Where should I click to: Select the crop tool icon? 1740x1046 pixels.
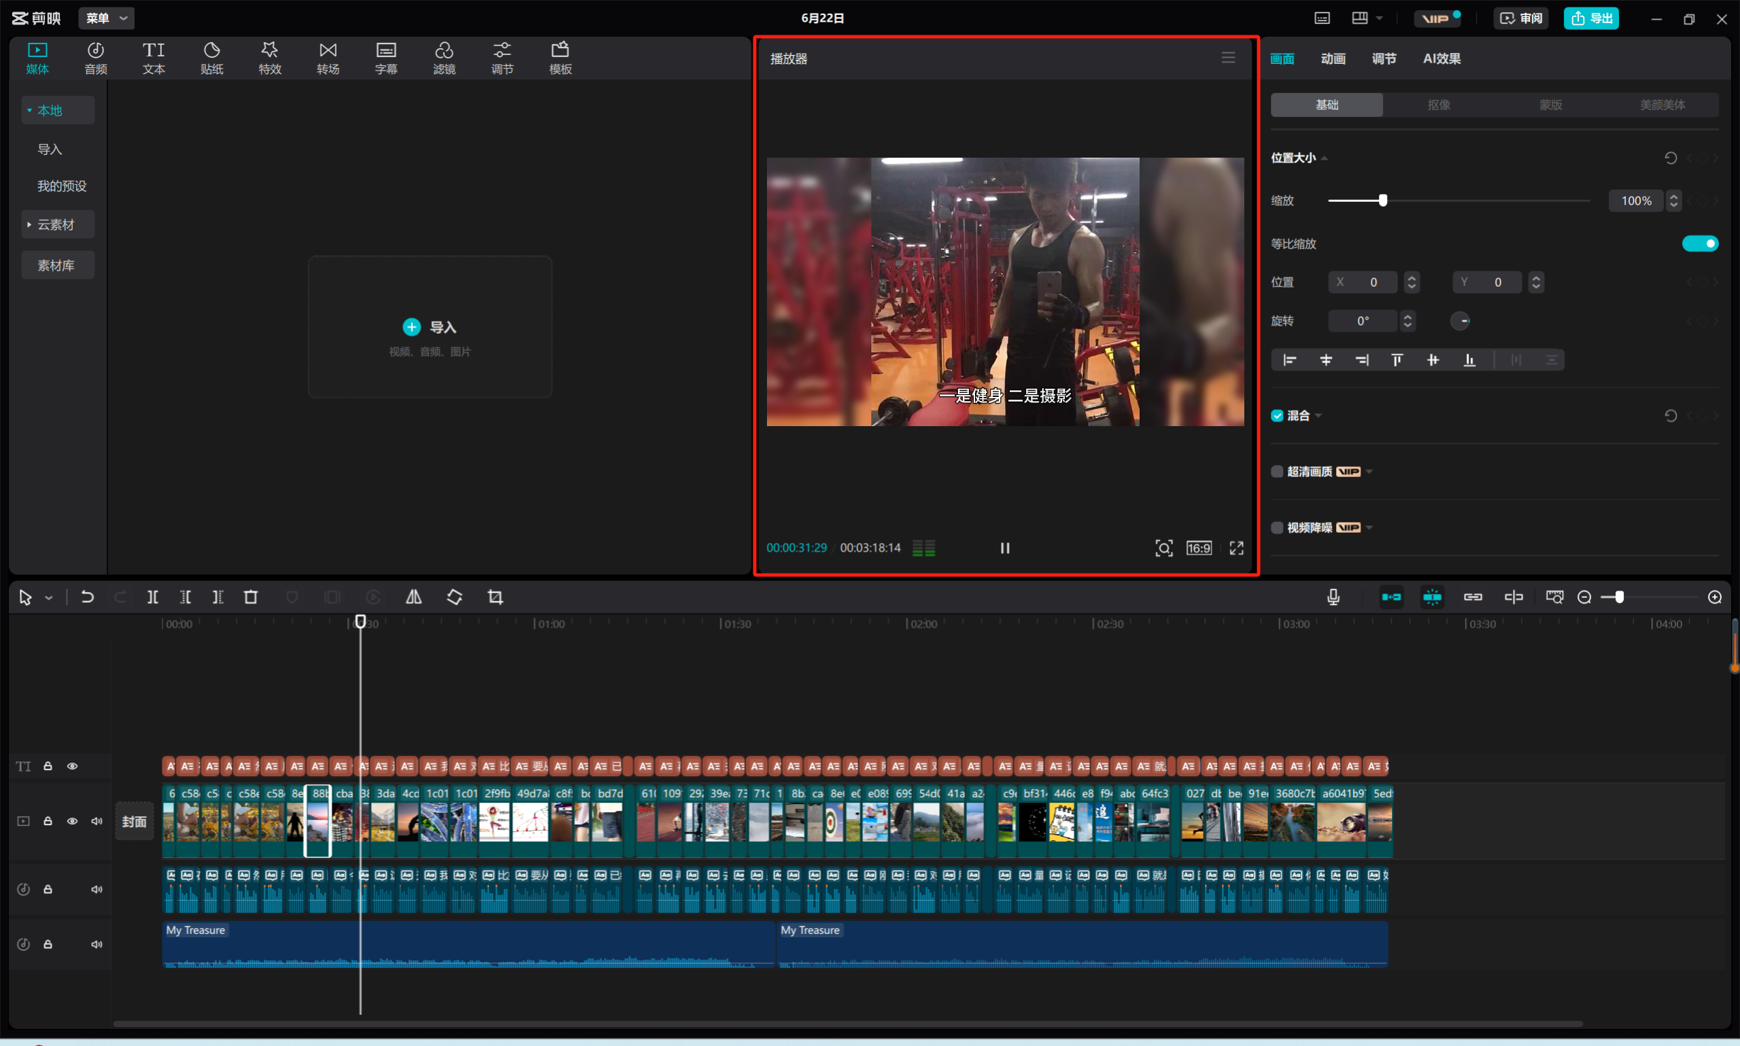(496, 597)
